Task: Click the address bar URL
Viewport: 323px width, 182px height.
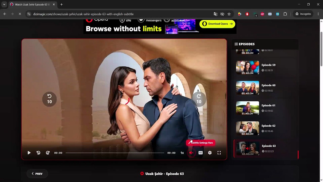Action: [x=83, y=14]
